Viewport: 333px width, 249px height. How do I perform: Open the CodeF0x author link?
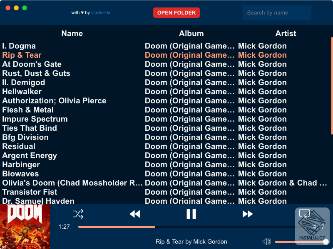[x=101, y=13]
